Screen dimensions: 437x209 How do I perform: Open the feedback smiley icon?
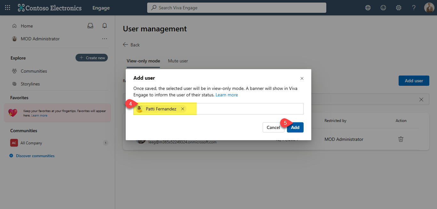click(383, 7)
